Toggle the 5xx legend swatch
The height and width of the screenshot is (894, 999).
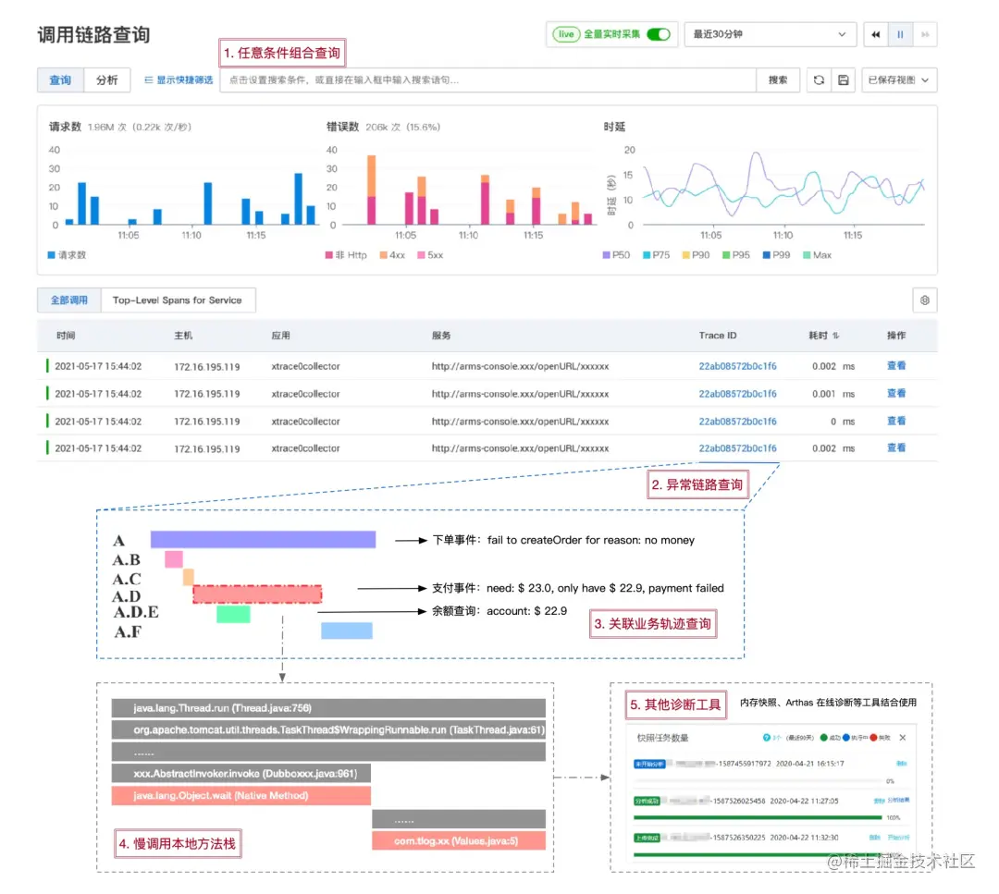(421, 254)
